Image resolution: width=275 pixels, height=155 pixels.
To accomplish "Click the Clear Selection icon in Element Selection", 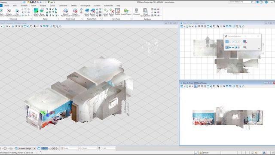I will [245, 42].
